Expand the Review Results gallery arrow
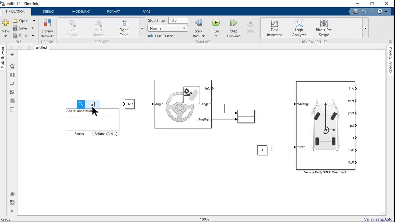 pos(366,28)
